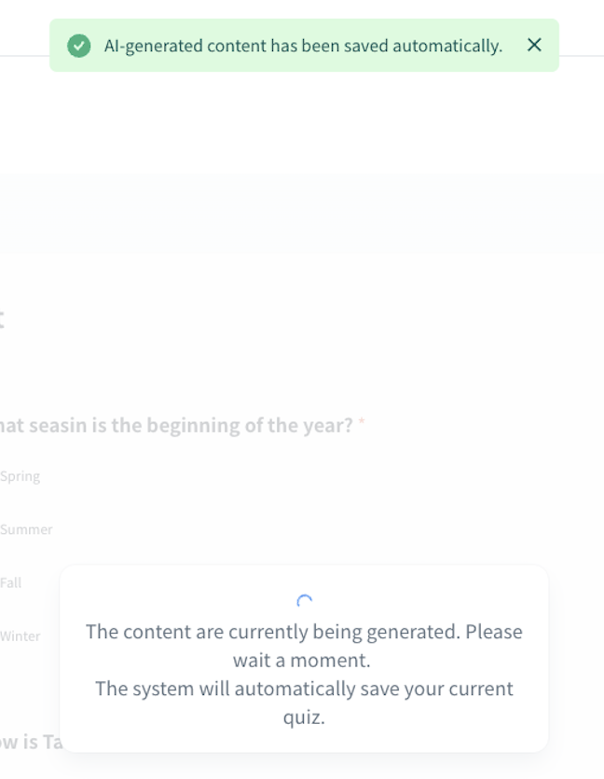Dismiss the auto-save notification with the X

[534, 45]
